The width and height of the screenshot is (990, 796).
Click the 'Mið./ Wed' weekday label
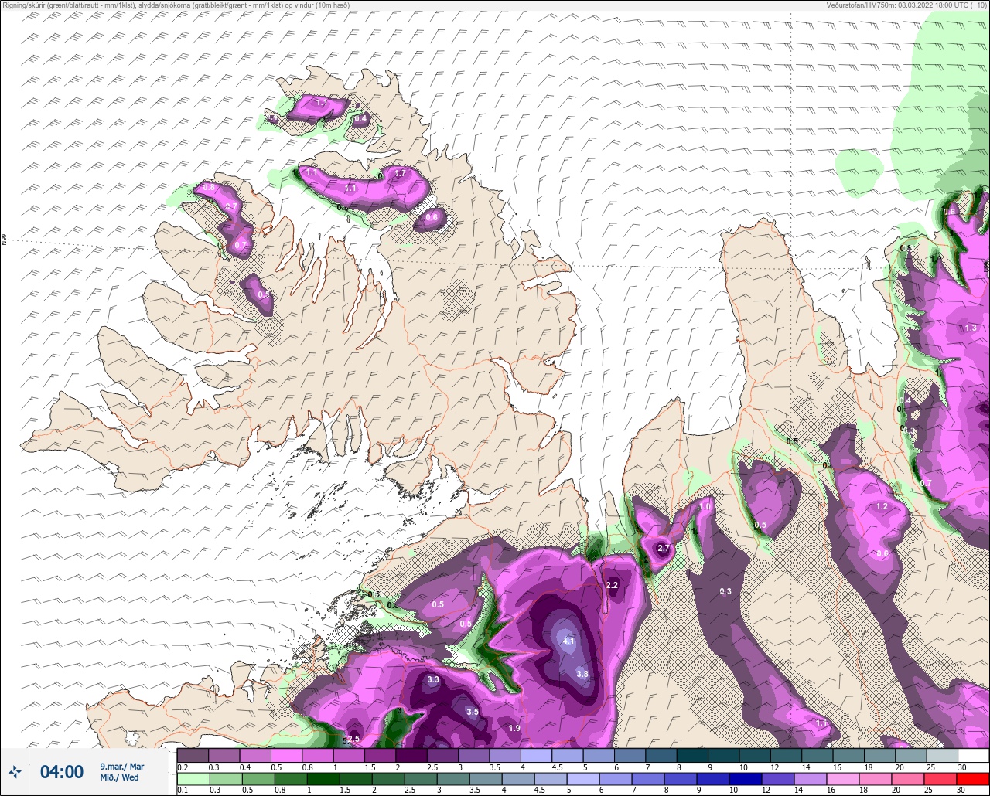point(120,777)
